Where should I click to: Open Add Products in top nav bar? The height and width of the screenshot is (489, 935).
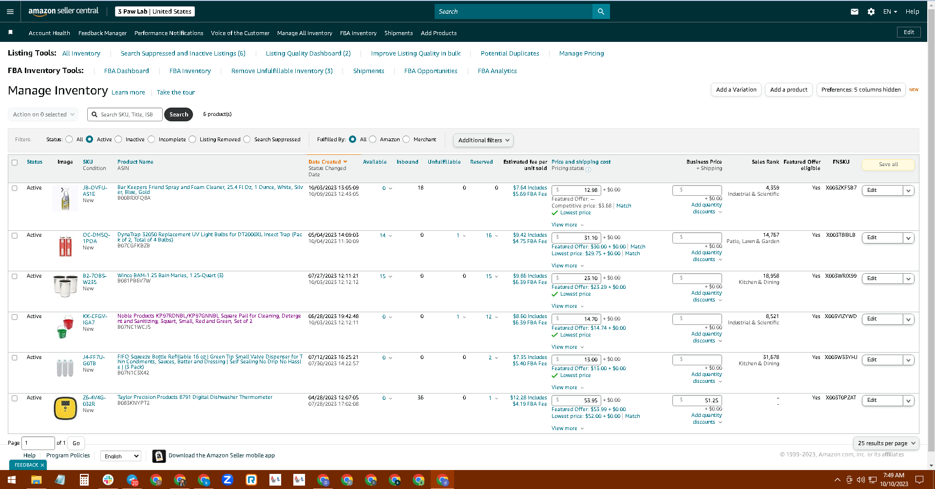pos(439,33)
